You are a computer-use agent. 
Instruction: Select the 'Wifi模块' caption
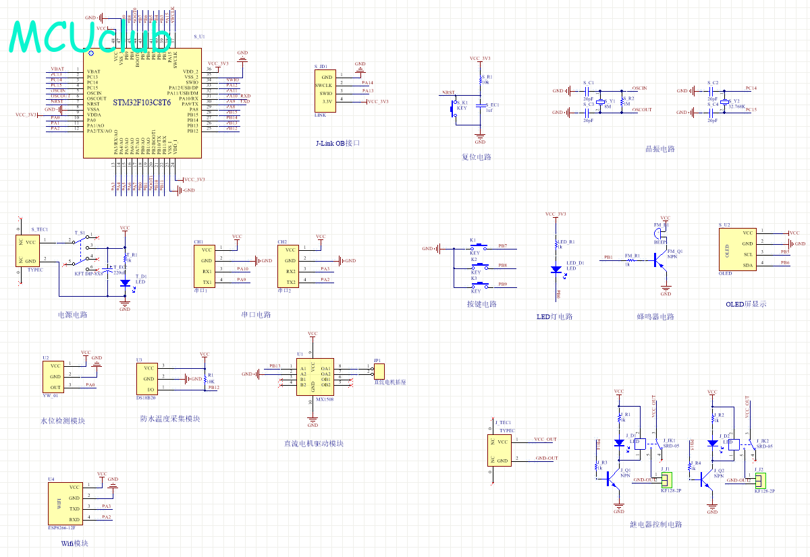point(74,543)
